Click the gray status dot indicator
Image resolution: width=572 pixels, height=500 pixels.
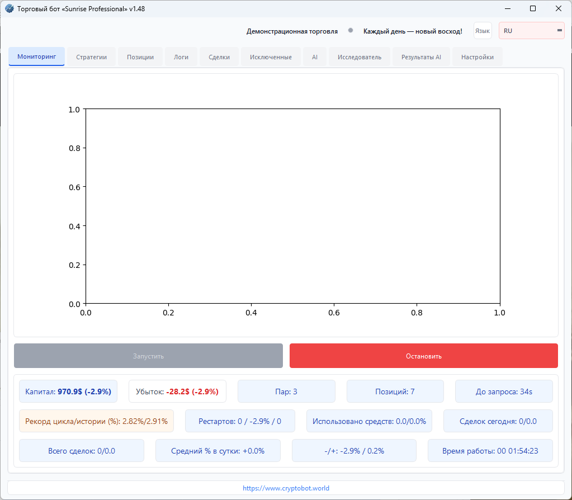[351, 31]
